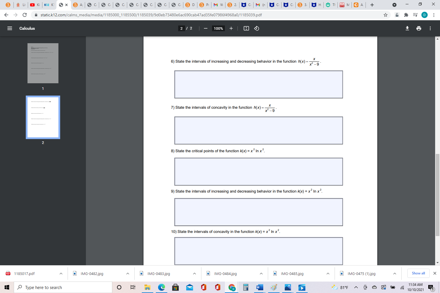Open the Calculator app from the taskbar
This screenshot has height=293, width=440.
pos(246,287)
